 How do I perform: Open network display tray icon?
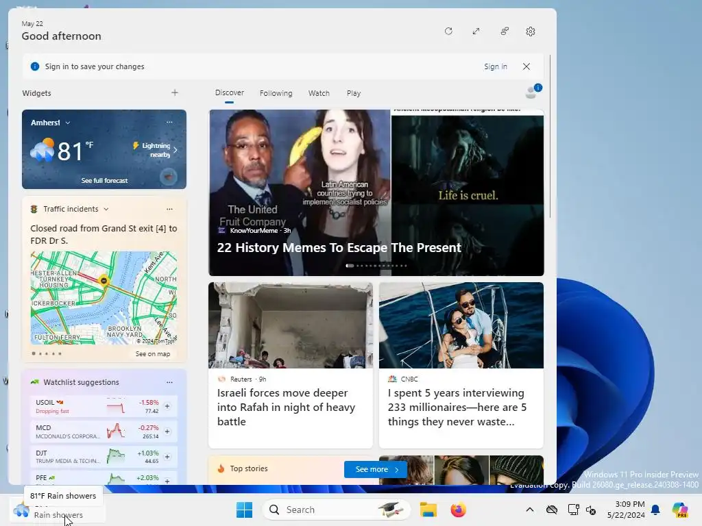click(x=573, y=510)
